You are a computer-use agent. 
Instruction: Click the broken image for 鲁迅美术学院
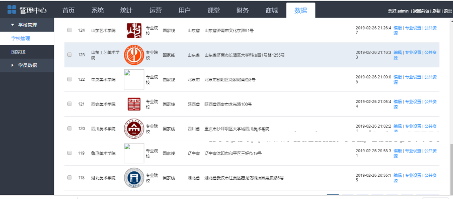[134, 153]
